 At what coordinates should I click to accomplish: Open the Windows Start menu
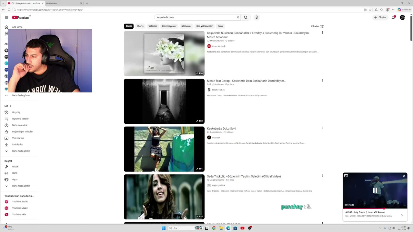[164, 228]
